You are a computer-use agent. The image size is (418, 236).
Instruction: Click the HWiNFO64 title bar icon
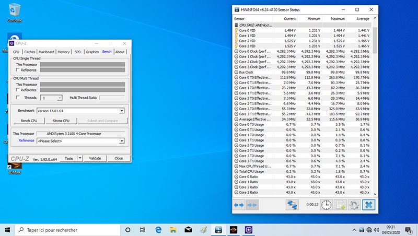(x=237, y=9)
